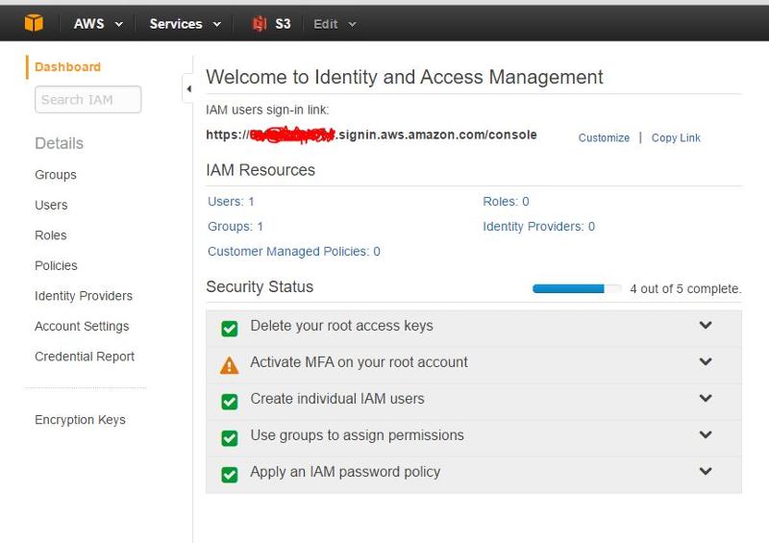The image size is (769, 543).
Task: Click the Security Status heading
Action: pos(260,287)
